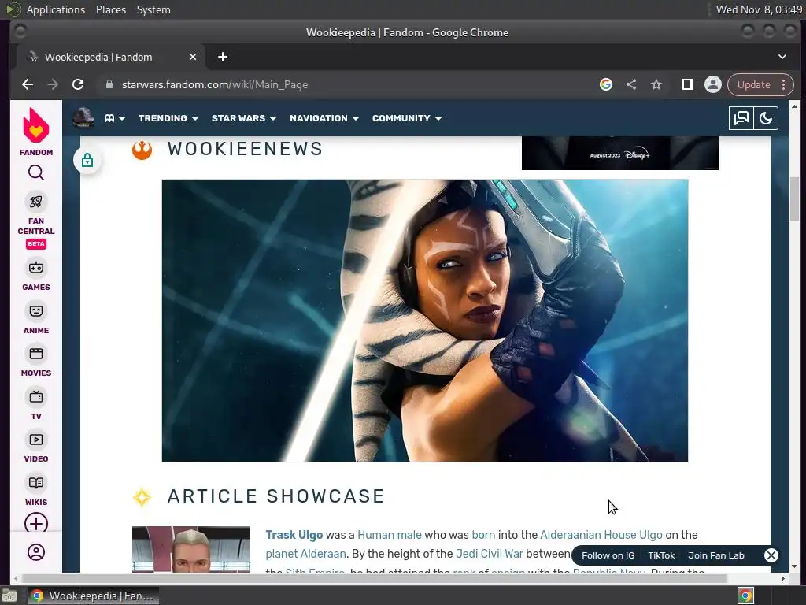The width and height of the screenshot is (806, 605).
Task: Close the Wookieepedia tab
Action: [x=193, y=57]
